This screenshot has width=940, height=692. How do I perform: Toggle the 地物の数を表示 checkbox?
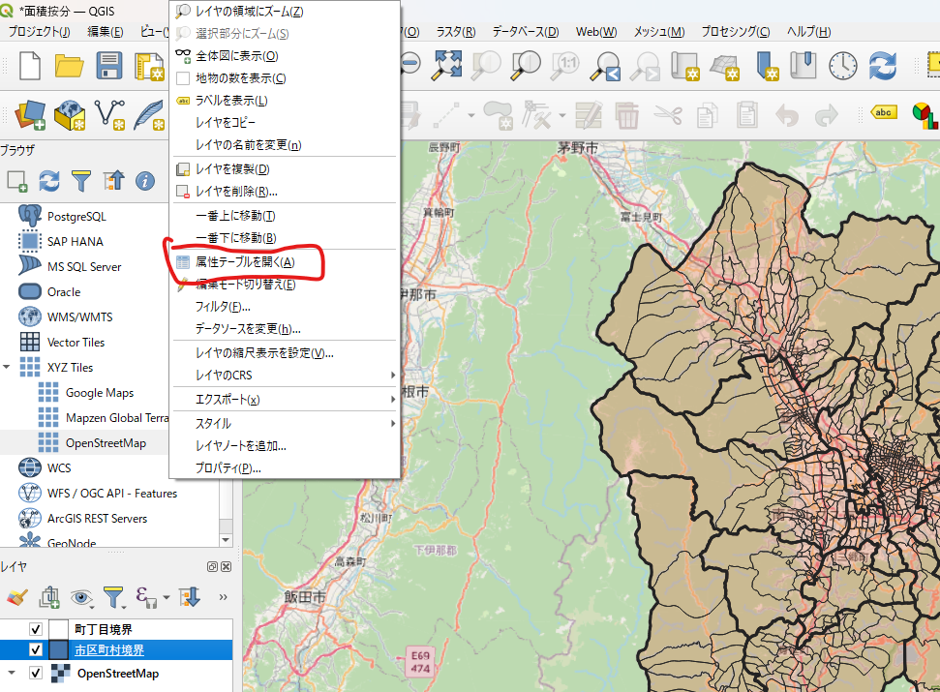coord(183,78)
